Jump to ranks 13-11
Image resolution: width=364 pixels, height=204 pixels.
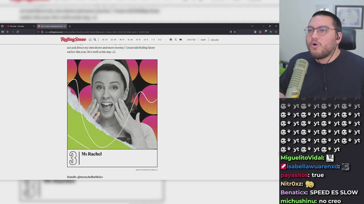point(138,40)
